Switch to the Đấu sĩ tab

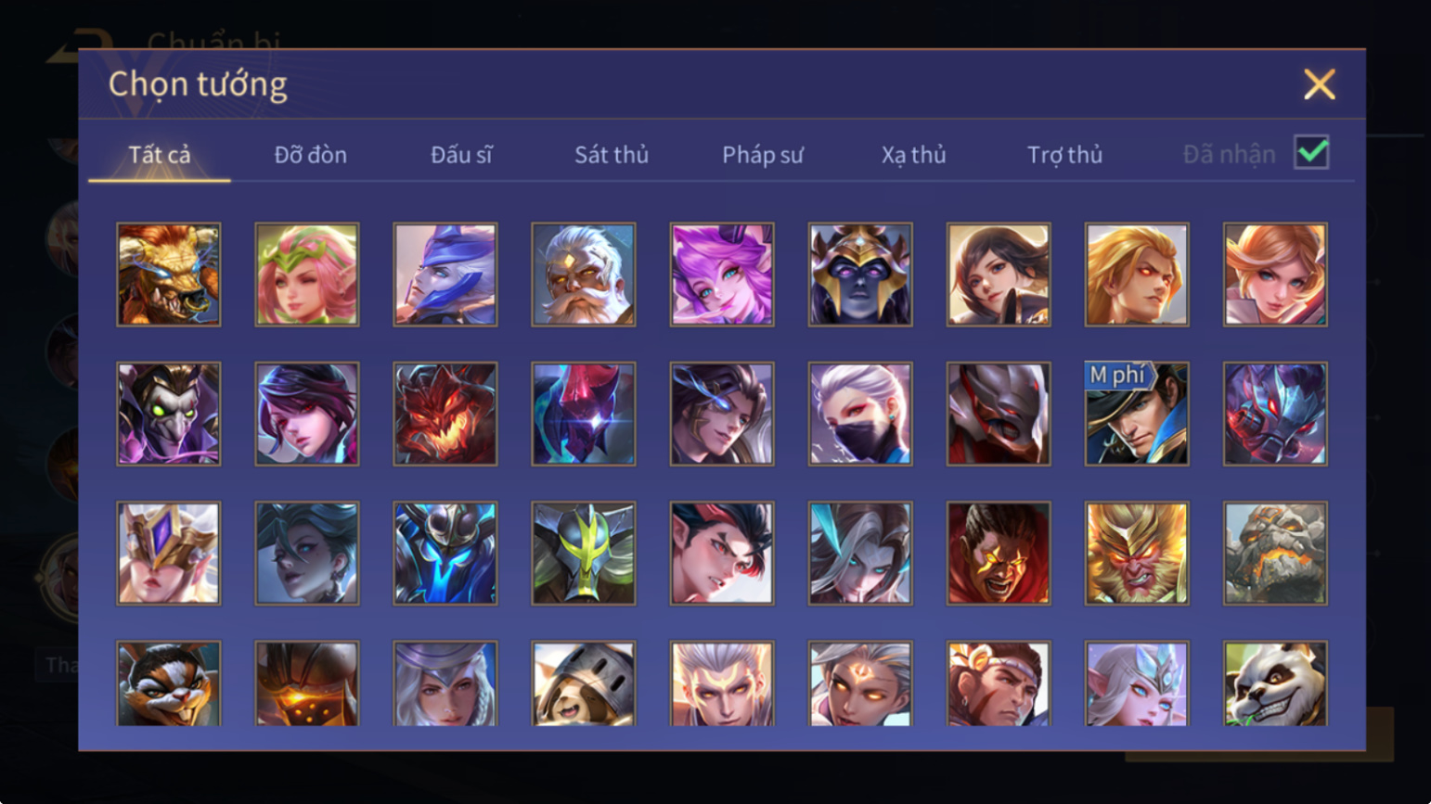coord(461,155)
